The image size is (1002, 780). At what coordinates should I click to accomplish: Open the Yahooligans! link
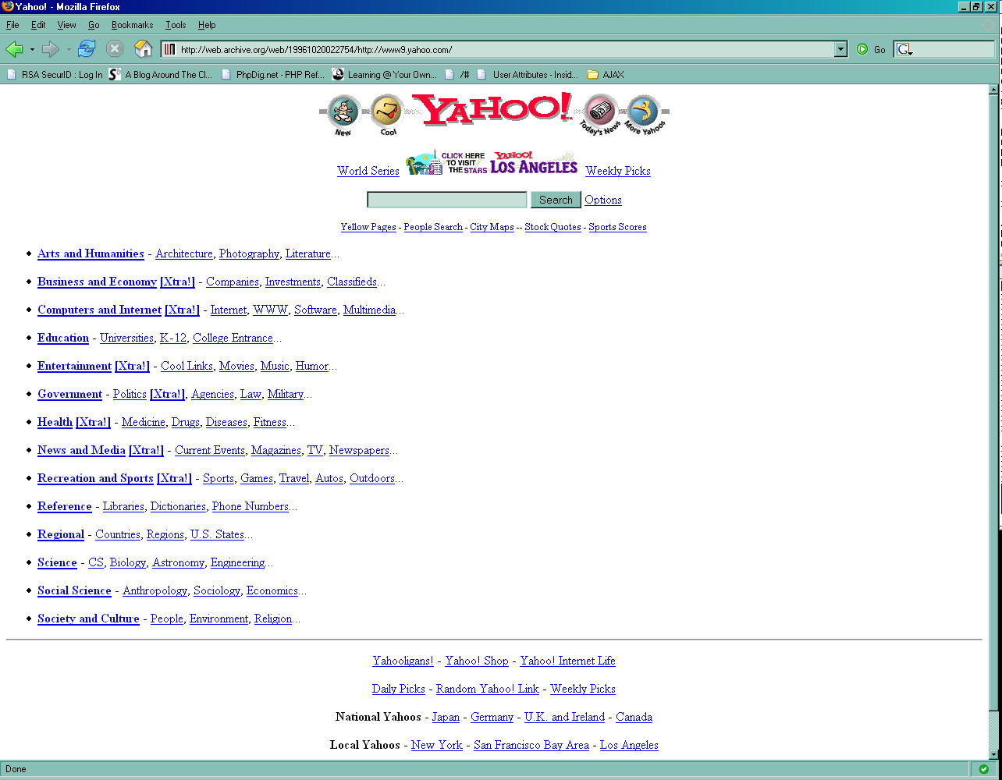coord(403,661)
